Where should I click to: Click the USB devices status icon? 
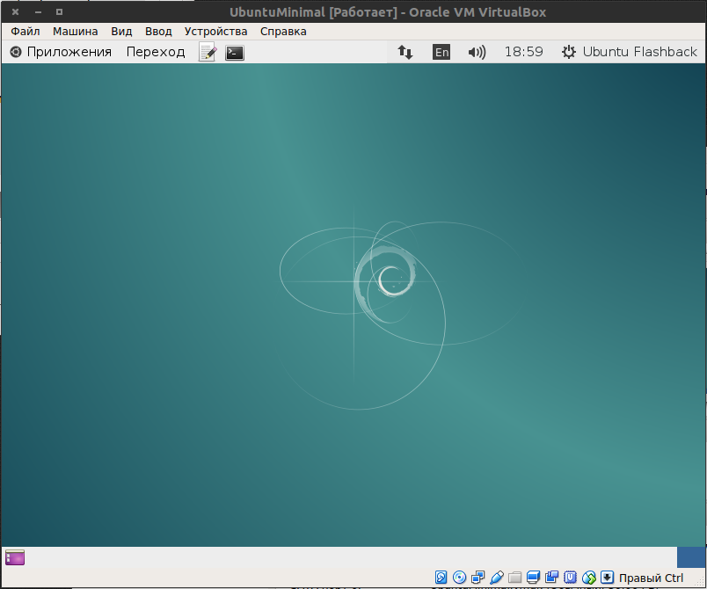coord(497,578)
